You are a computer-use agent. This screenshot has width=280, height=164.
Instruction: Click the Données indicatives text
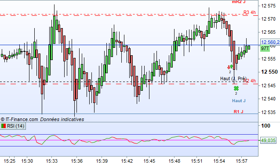point(62,119)
